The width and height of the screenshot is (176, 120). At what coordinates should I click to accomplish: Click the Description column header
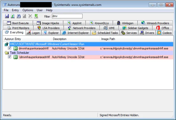pos(60,39)
